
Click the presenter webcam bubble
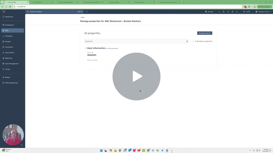(x=13, y=135)
